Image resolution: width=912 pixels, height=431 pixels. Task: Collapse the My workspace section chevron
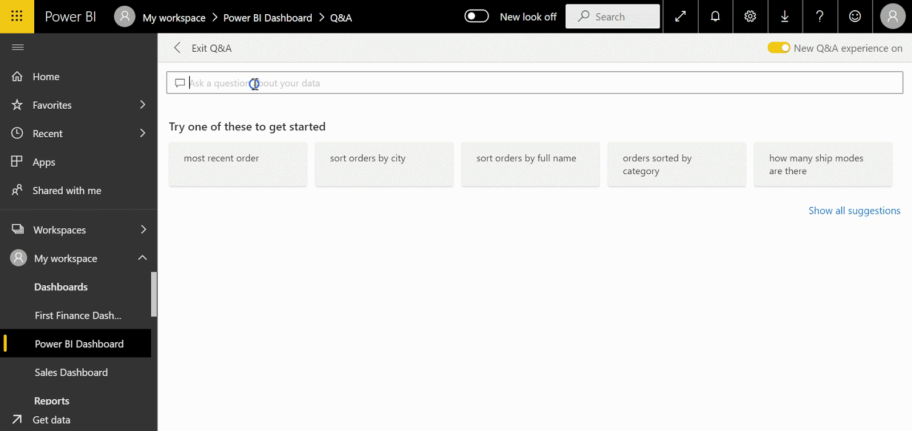tap(142, 258)
